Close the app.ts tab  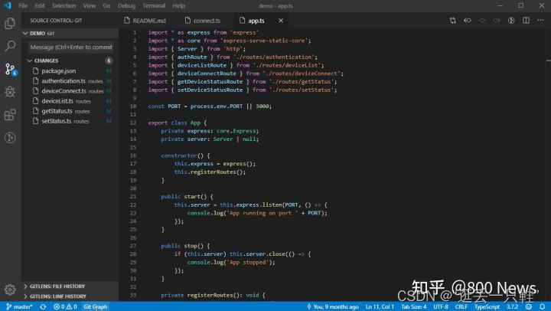tap(281, 21)
